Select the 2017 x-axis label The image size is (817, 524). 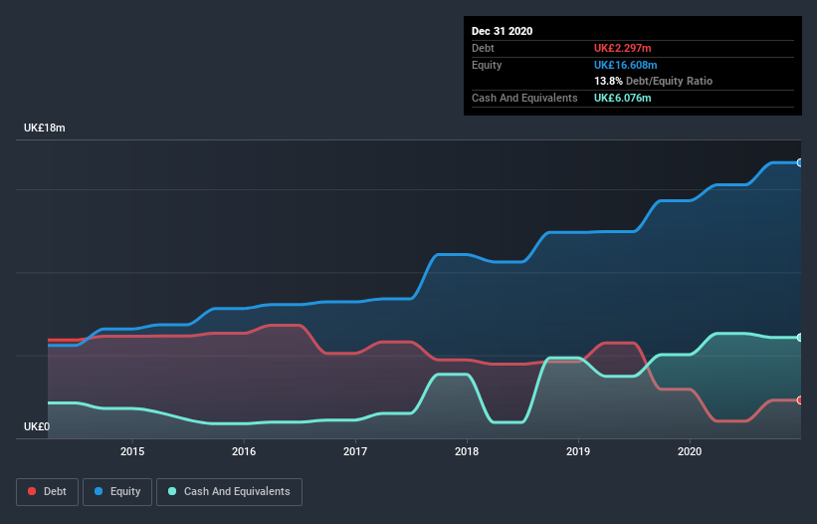click(x=355, y=451)
